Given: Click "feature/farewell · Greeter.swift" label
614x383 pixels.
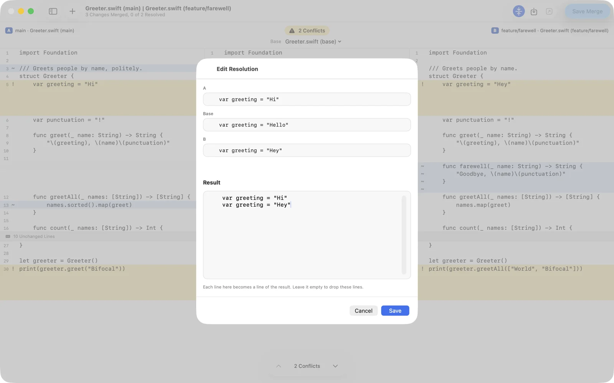Looking at the screenshot, I should (x=555, y=31).
